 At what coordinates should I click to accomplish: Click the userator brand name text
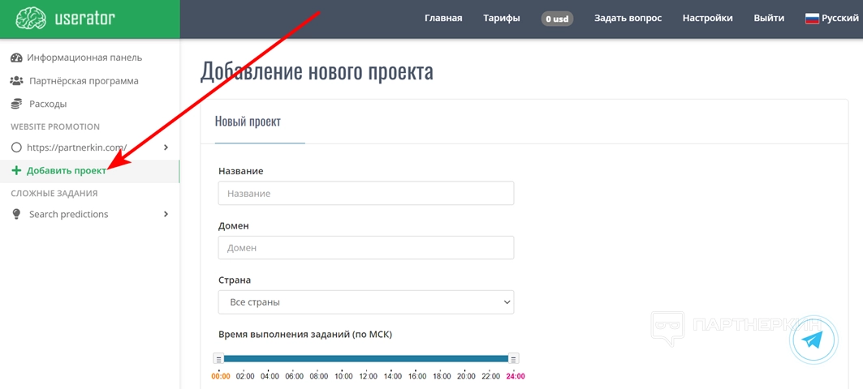[x=84, y=18]
